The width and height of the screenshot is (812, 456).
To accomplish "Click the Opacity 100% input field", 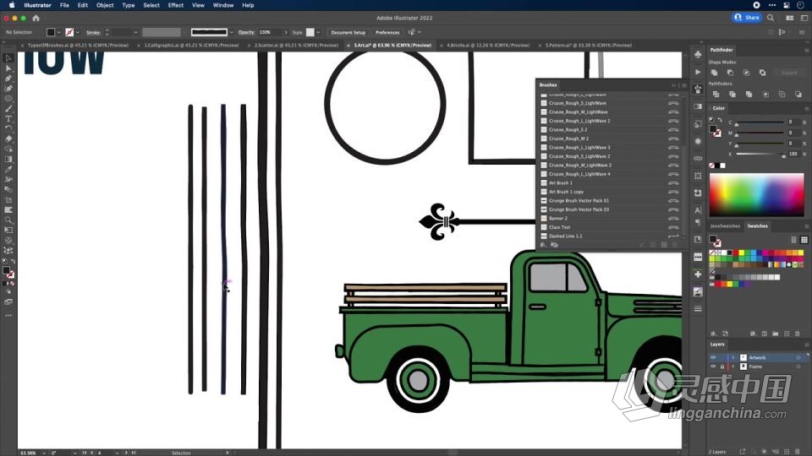I will 271,32.
